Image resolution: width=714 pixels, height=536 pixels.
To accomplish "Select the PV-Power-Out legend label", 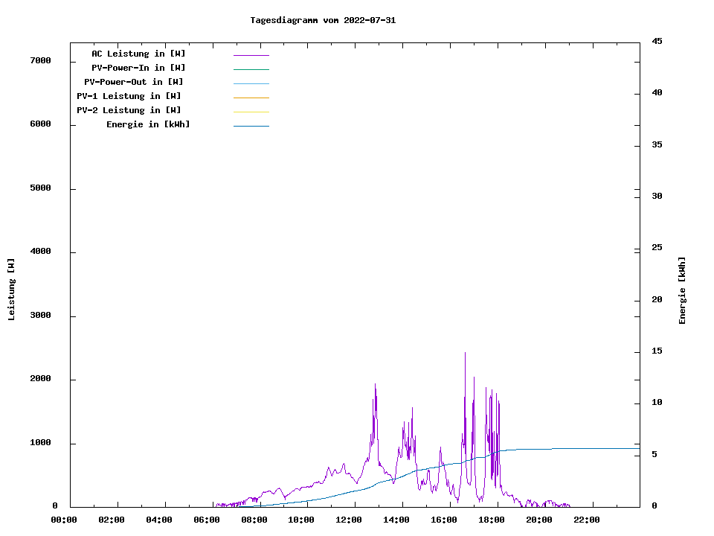I will point(134,82).
